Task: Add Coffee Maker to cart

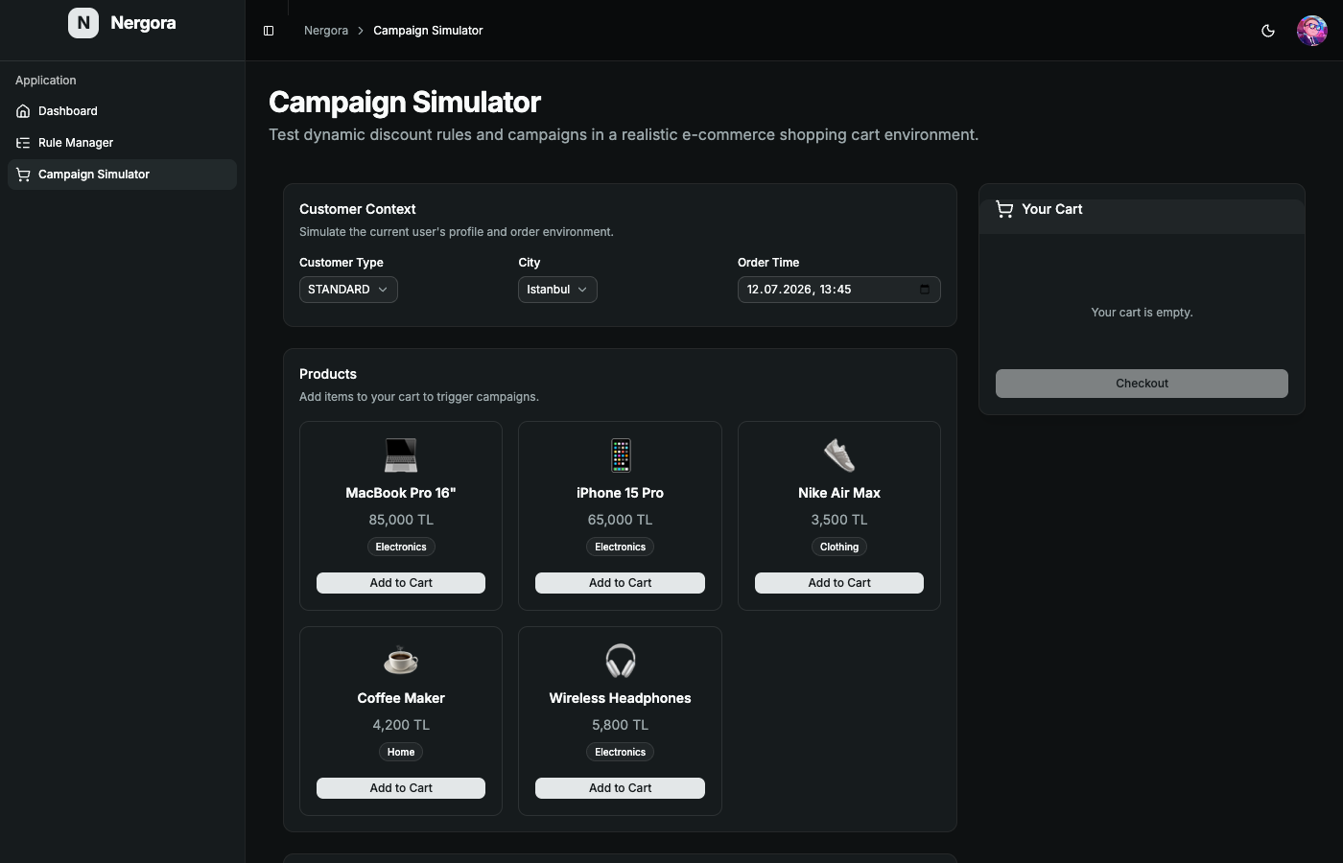Action: coord(401,788)
